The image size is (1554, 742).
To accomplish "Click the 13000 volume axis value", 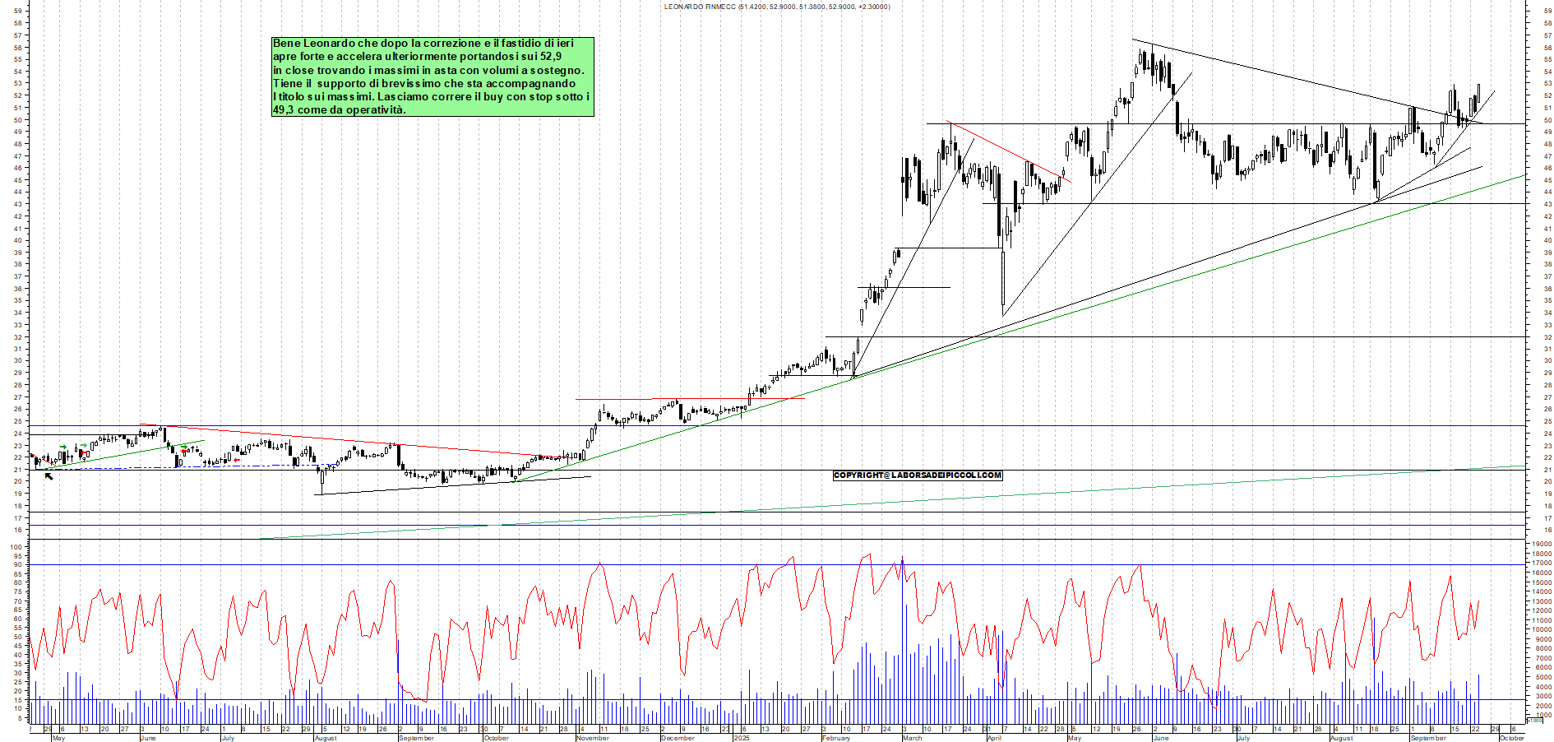I will (1541, 601).
